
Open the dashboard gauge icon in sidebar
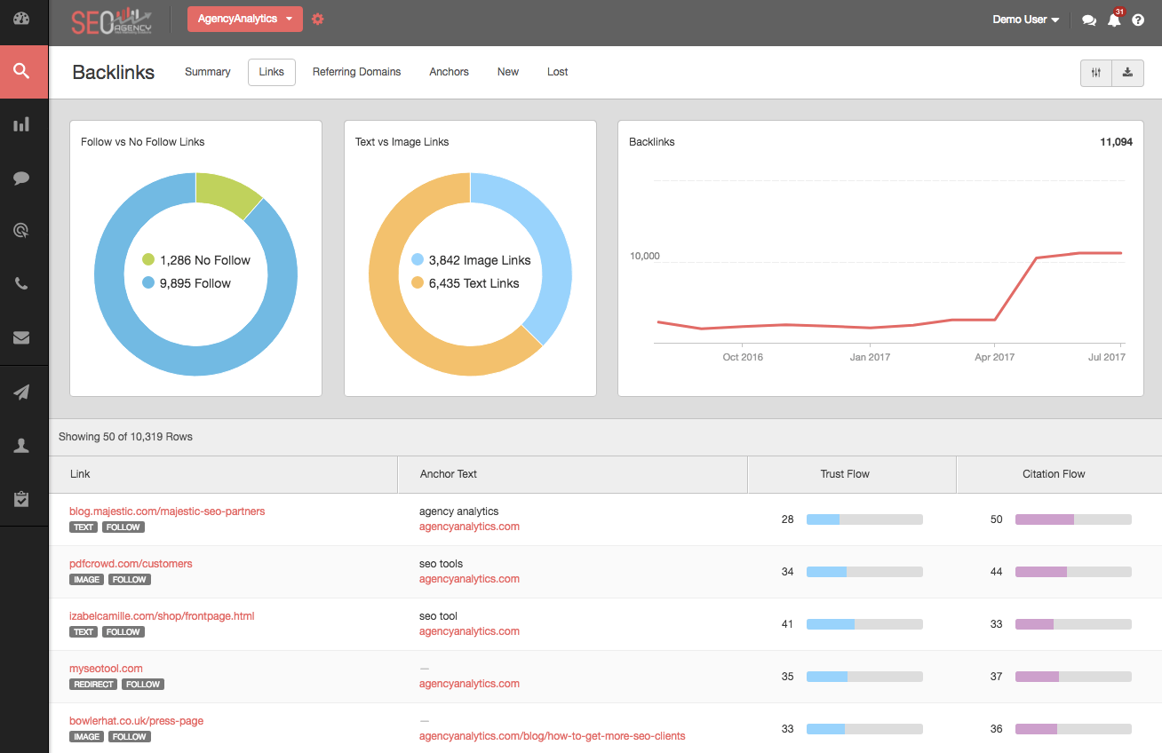point(22,19)
